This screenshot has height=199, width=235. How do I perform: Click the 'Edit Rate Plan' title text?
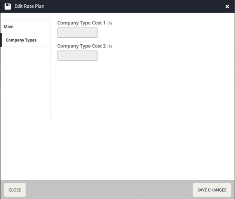tap(30, 6)
